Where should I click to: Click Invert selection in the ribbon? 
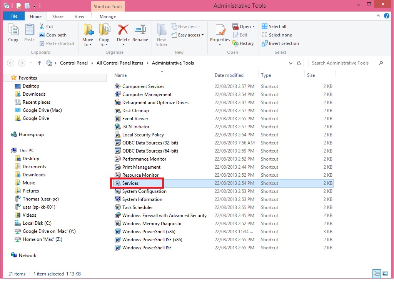pos(280,43)
